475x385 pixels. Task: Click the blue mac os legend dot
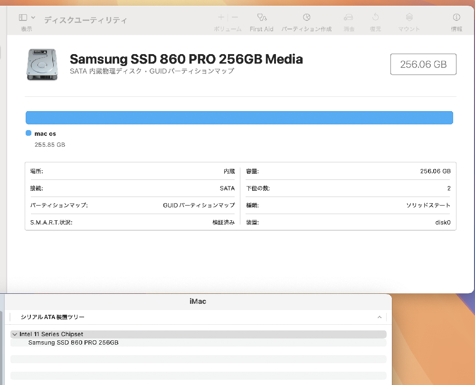[28, 134]
